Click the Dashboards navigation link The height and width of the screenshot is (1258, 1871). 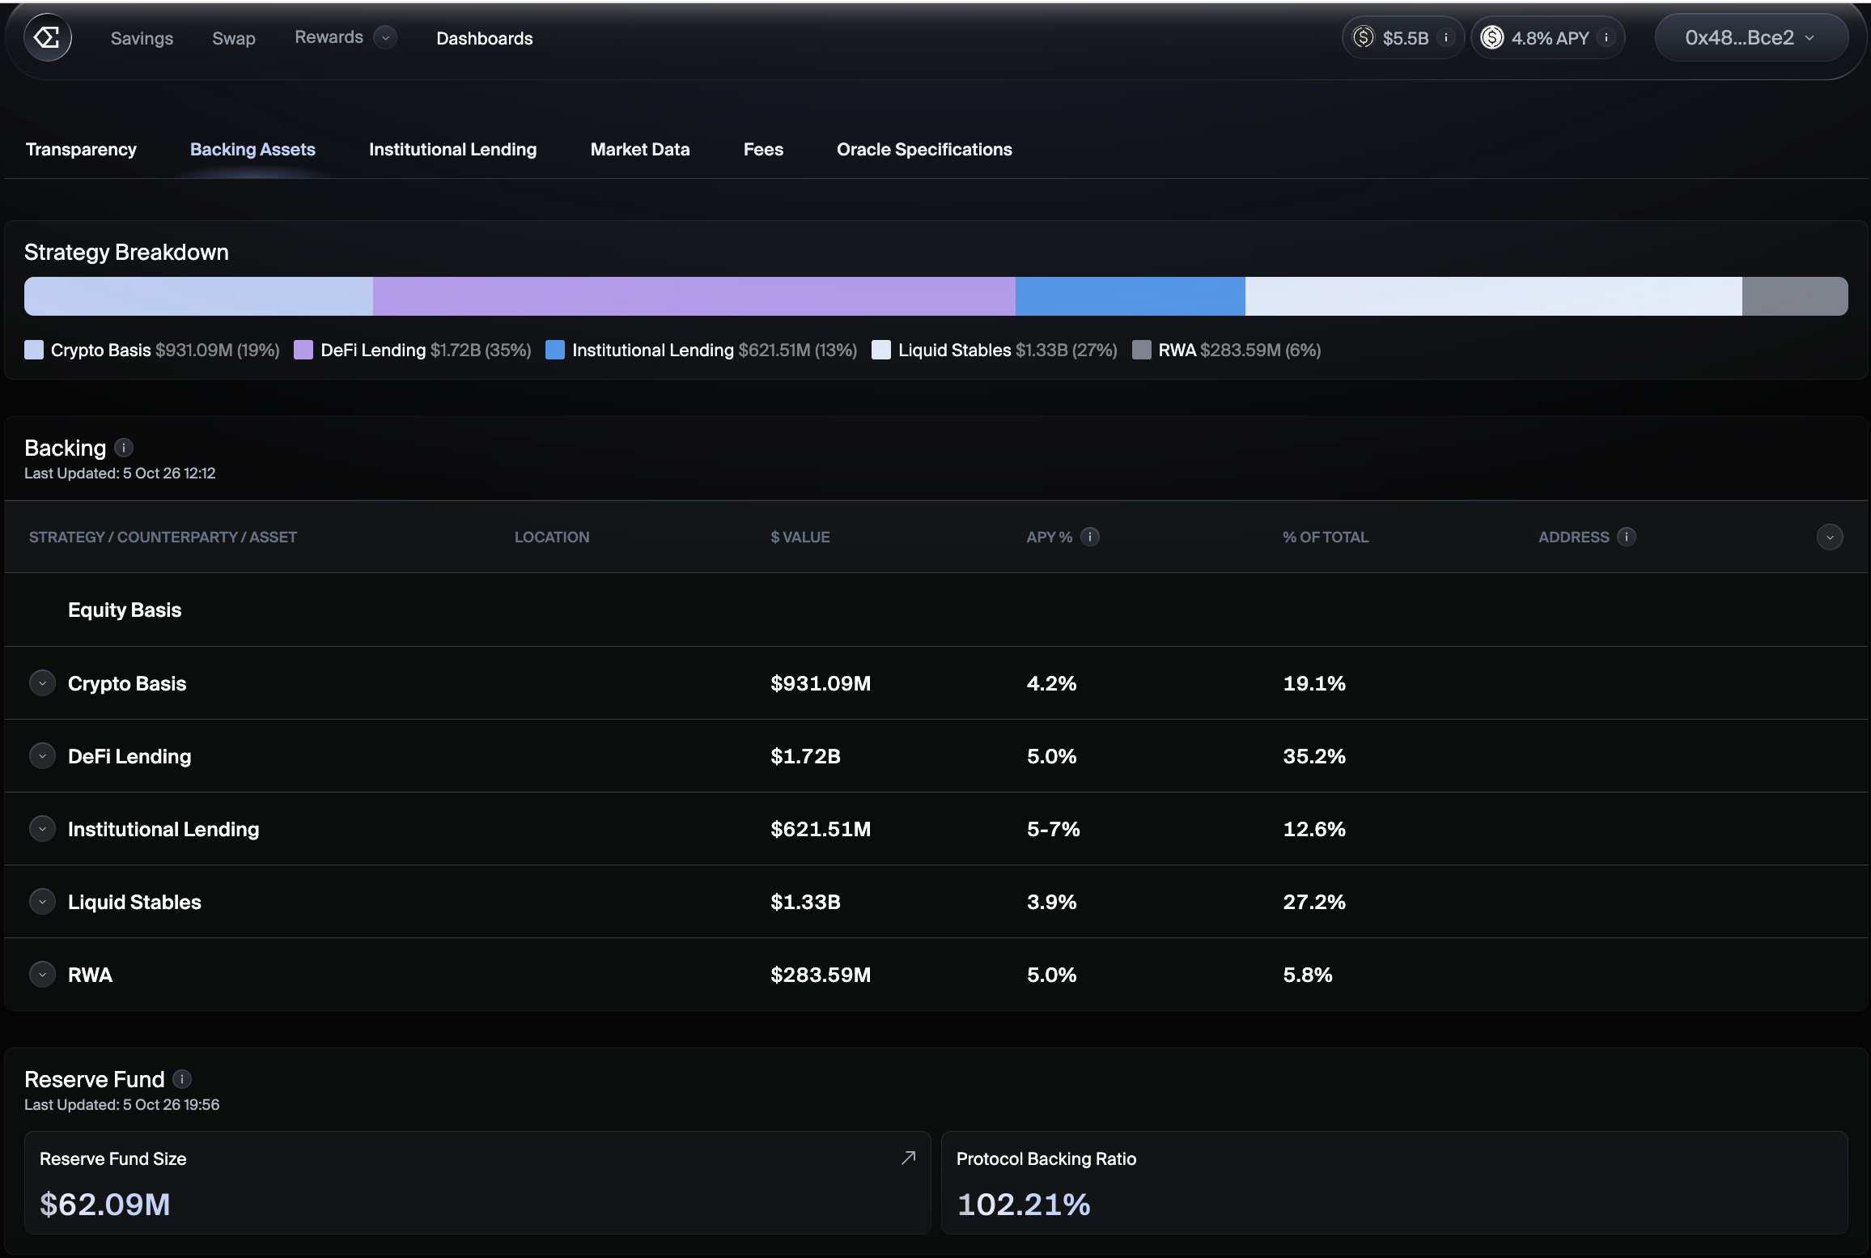click(x=485, y=38)
